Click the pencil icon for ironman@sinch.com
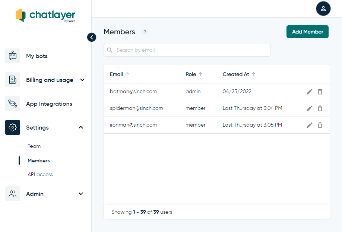The width and height of the screenshot is (342, 232). point(309,125)
